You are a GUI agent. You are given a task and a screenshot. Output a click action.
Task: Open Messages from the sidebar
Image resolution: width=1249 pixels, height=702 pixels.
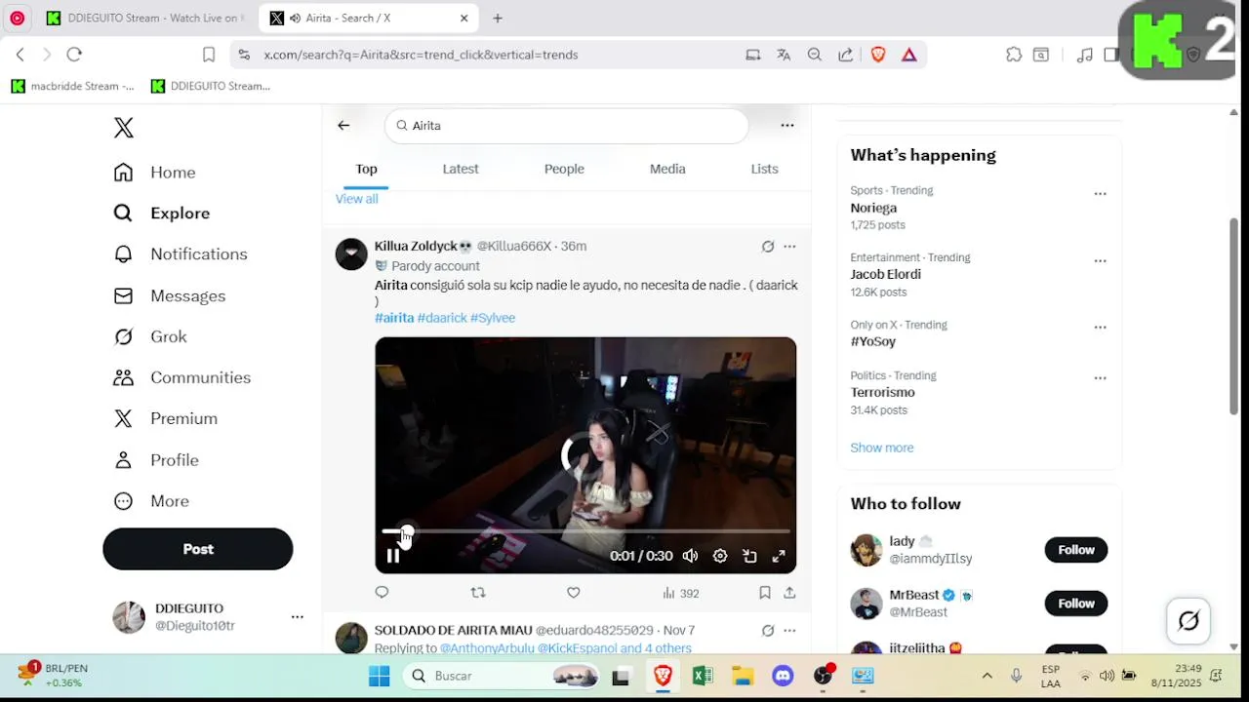click(169, 295)
